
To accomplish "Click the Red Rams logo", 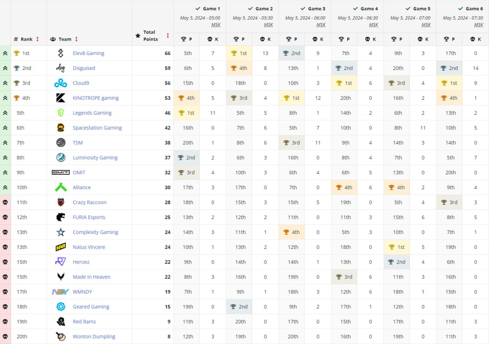I will coord(60,321).
